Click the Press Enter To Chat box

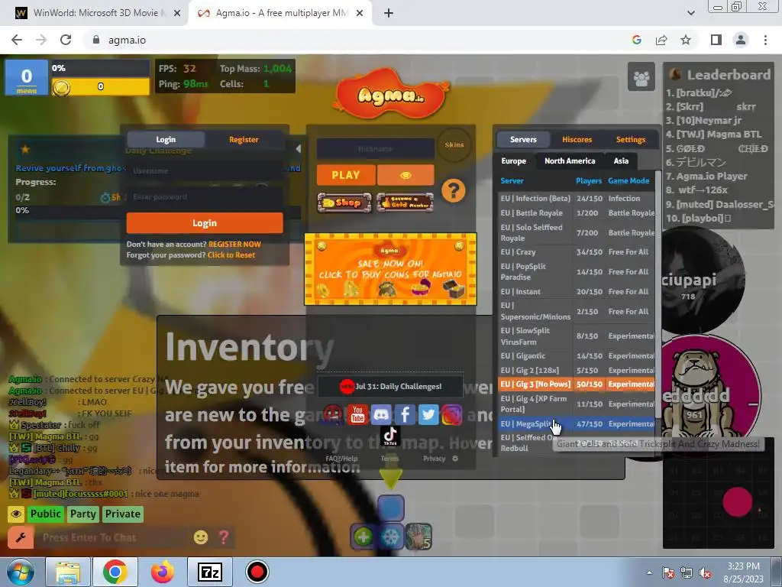[x=114, y=537]
